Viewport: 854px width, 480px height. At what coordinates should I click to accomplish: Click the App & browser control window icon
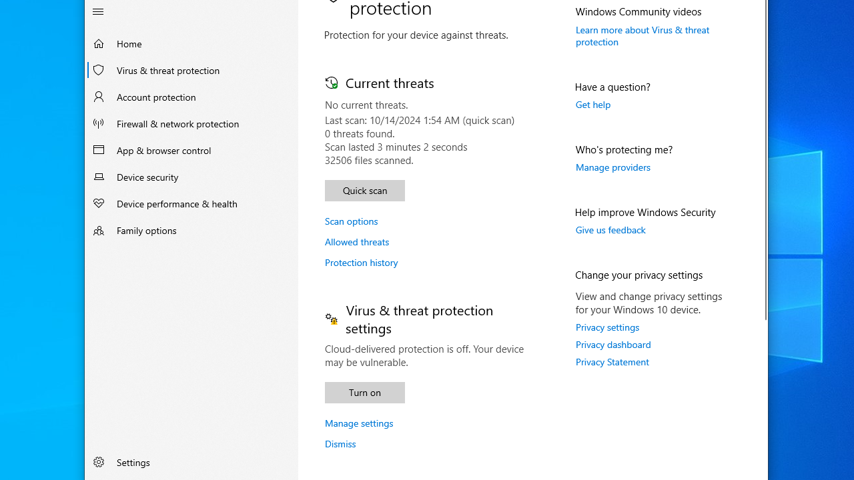tap(99, 150)
